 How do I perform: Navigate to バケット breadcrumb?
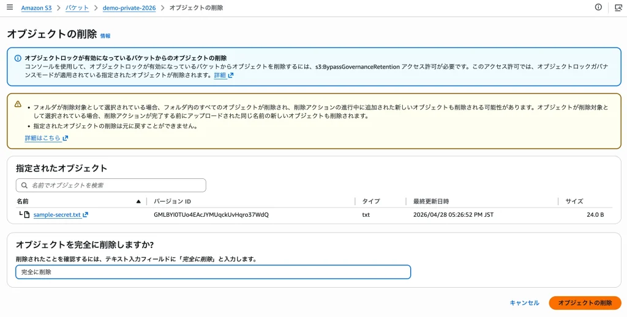[78, 8]
